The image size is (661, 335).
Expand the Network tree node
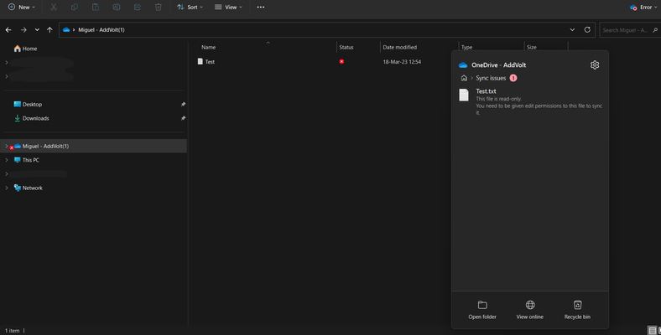[7, 188]
